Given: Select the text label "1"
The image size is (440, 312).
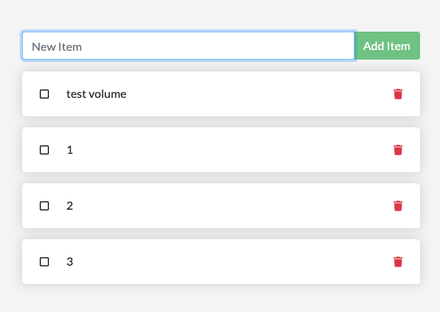Looking at the screenshot, I should point(70,150).
